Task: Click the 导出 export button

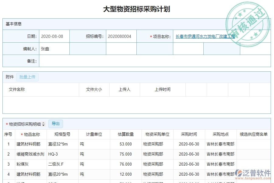Action: [x=56, y=124]
